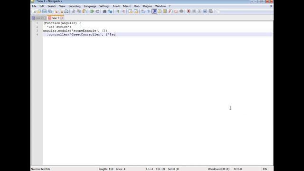This screenshot has width=304, height=171.
Task: Click the Playback macro icon
Action: point(199,11)
